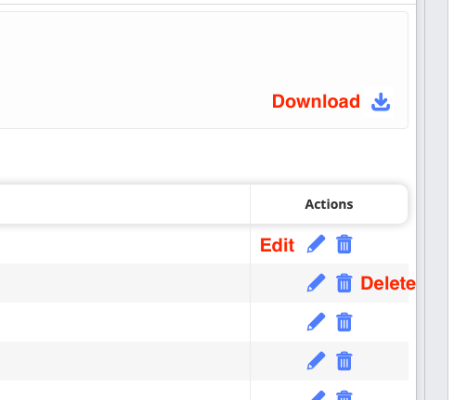Screen dimensions: 454x400
Task: Open edit for the third table row
Action: click(x=316, y=322)
